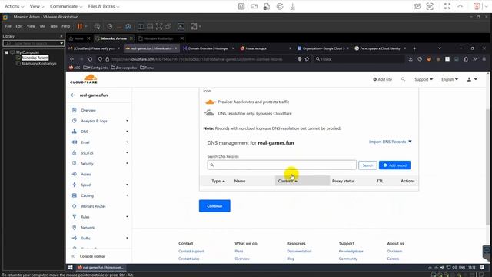Click the Analytics & Logs chart icon
Image resolution: width=492 pixels, height=277 pixels.
[75, 121]
